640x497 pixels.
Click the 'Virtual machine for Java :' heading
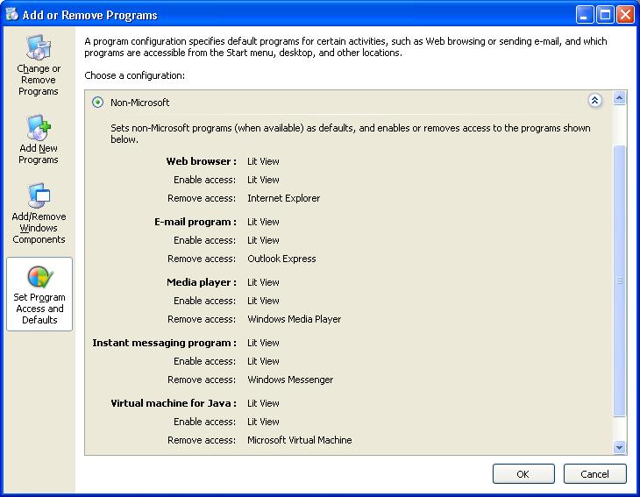(174, 403)
